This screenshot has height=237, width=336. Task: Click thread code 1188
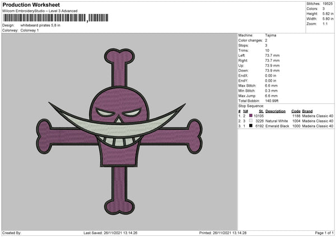click(296, 116)
